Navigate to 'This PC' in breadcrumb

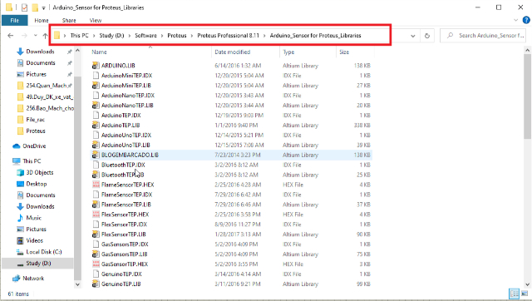click(80, 35)
